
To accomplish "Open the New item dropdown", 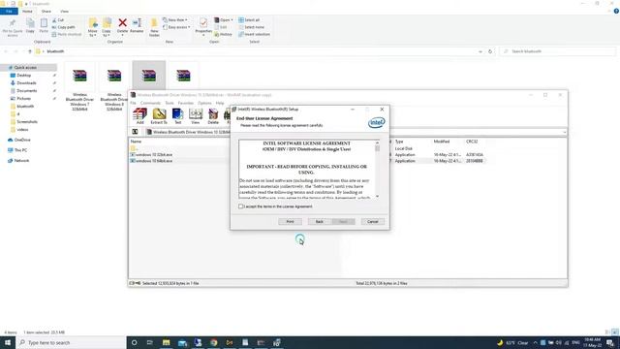I will tap(175, 19).
